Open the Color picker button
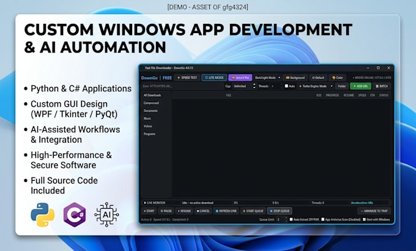Image resolution: width=416 pixels, height=251 pixels. (x=337, y=78)
